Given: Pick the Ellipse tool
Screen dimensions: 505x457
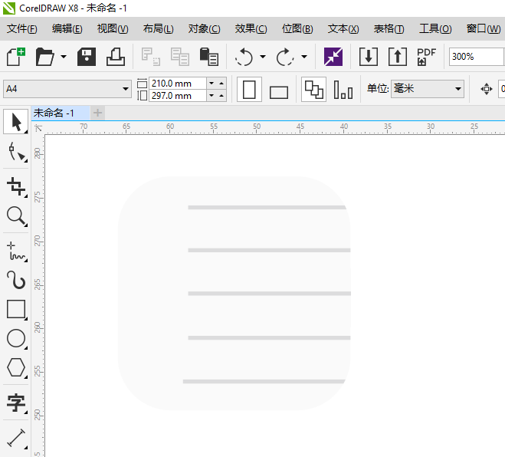Looking at the screenshot, I should point(15,338).
